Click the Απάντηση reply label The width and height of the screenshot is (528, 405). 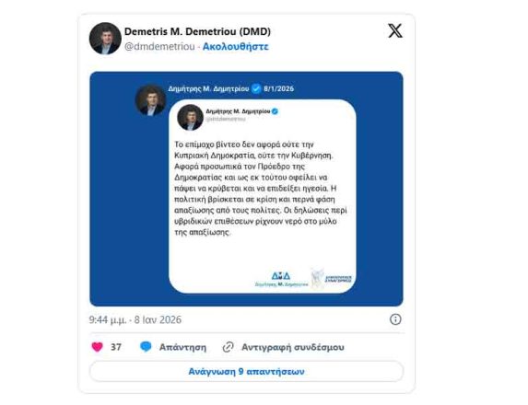pyautogui.click(x=182, y=347)
